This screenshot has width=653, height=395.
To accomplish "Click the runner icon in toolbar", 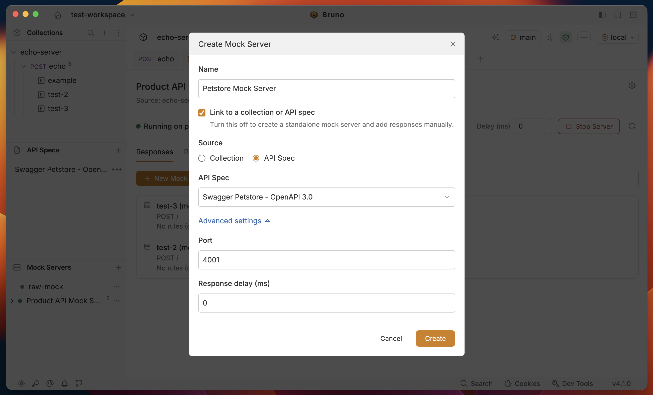I will coord(550,37).
